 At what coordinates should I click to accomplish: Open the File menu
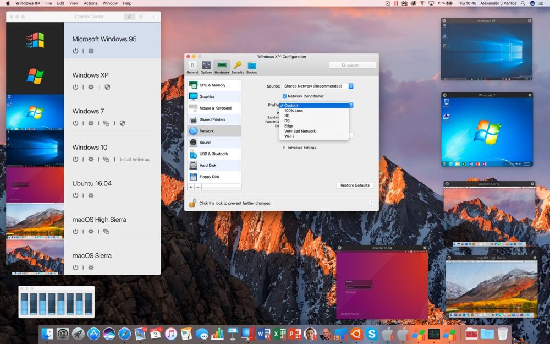pyautogui.click(x=48, y=3)
